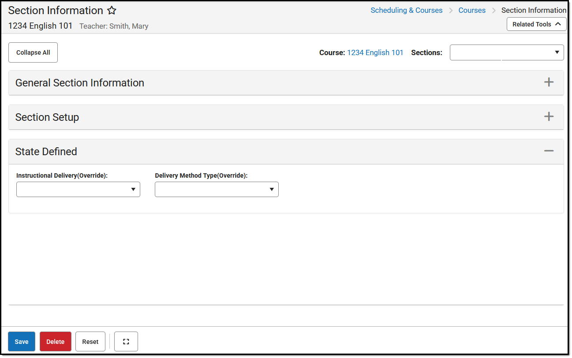Click the Save button

tap(21, 341)
